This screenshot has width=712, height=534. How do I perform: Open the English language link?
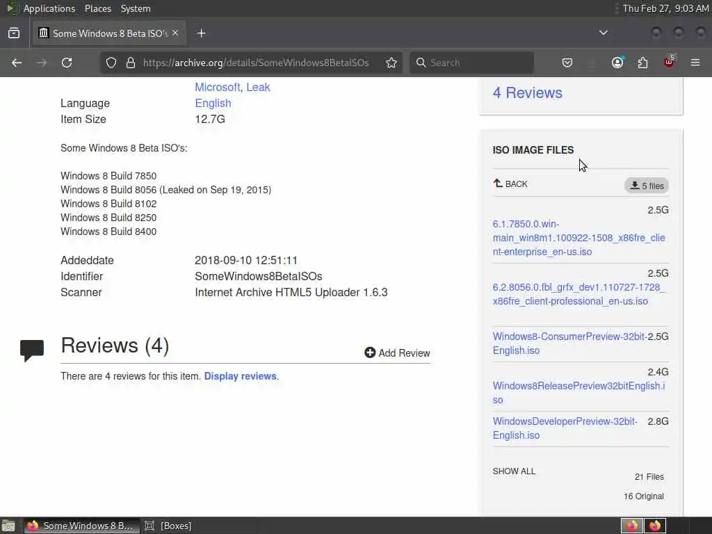click(x=213, y=103)
